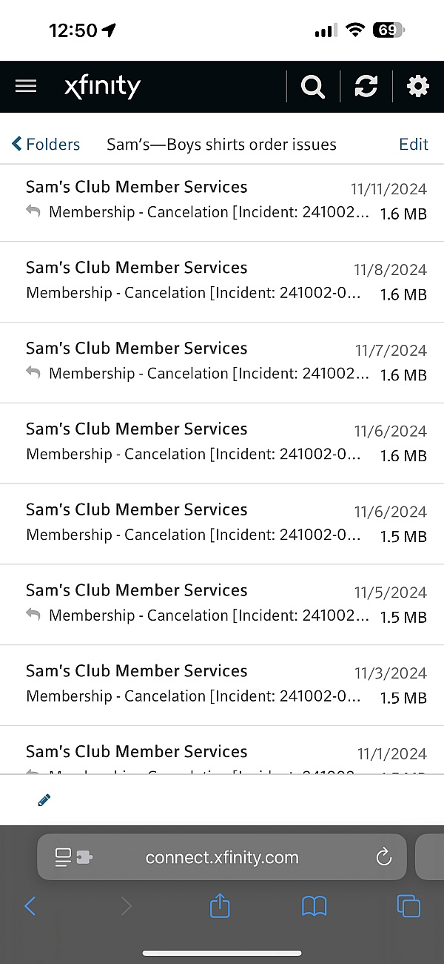Tap Edit to select messages
Screen dimensions: 444x964
413,144
